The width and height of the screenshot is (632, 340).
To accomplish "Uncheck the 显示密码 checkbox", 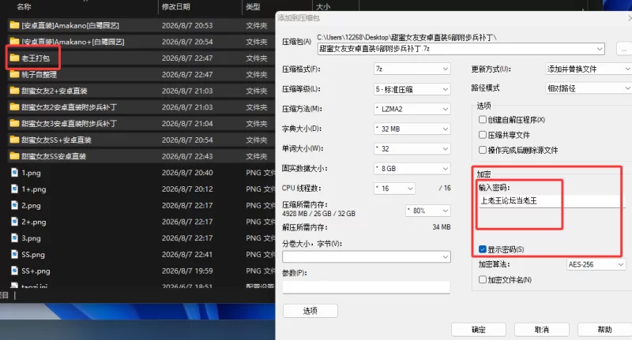I will tap(483, 249).
